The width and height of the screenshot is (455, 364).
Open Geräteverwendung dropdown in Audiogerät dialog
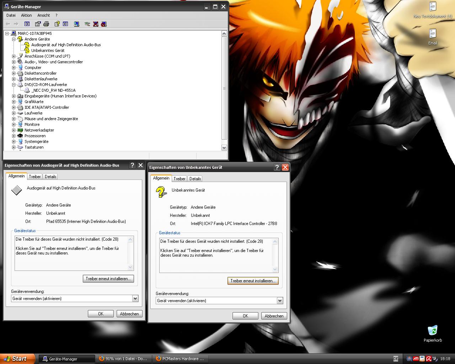click(135, 299)
